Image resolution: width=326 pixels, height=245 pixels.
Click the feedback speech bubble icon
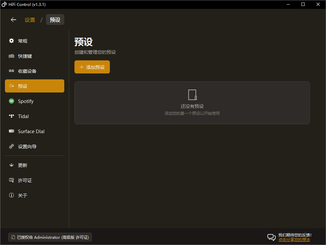(x=271, y=237)
